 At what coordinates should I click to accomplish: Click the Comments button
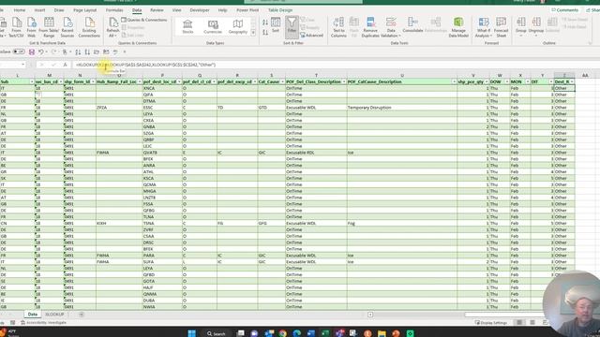coord(565,10)
